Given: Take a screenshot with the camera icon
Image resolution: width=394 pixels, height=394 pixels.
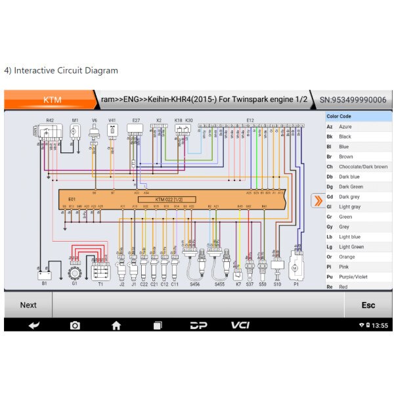Looking at the screenshot, I should click(75, 325).
